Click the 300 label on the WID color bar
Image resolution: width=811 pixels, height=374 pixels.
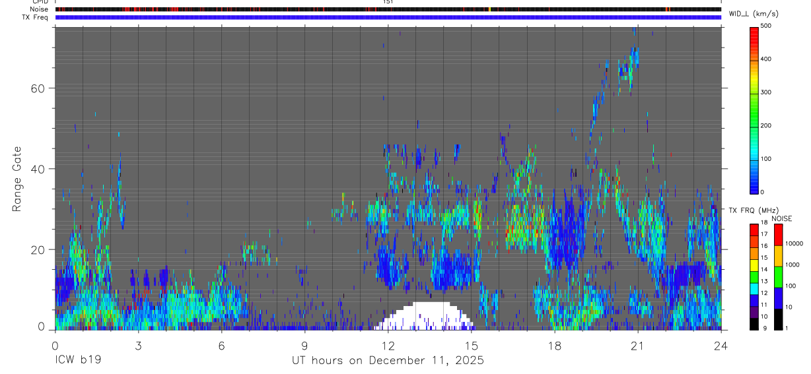pyautogui.click(x=766, y=92)
